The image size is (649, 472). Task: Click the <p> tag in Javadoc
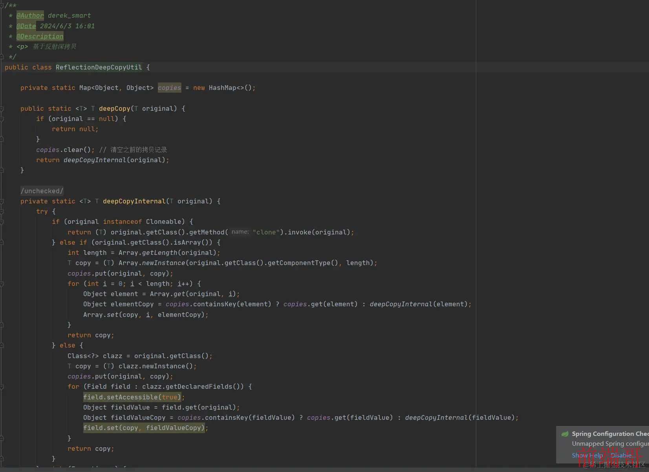click(x=22, y=47)
